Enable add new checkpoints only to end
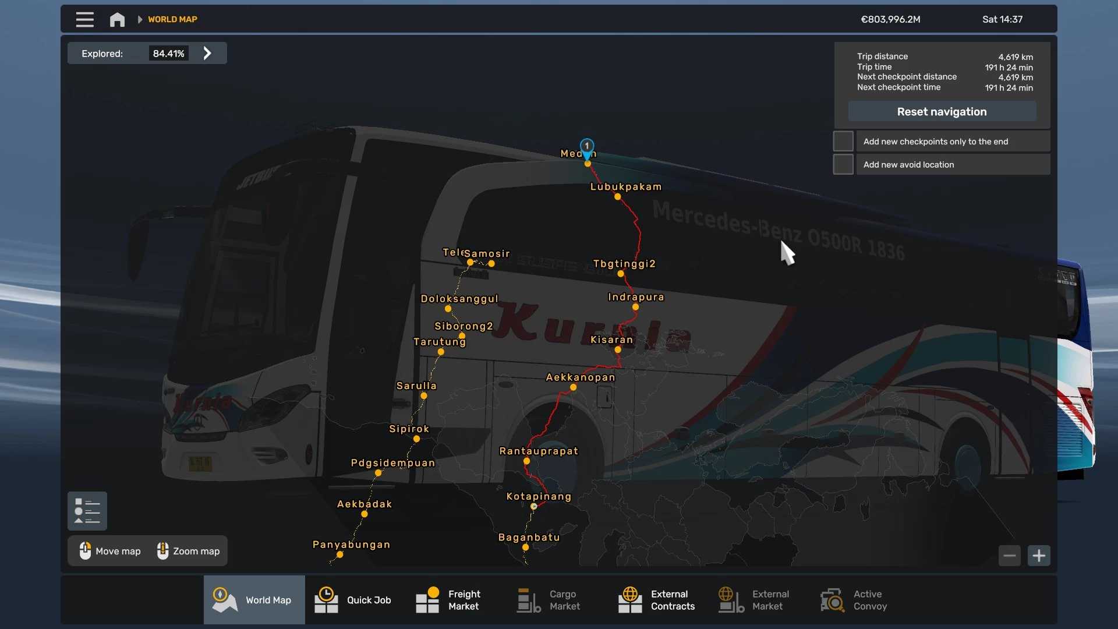The height and width of the screenshot is (629, 1118). pyautogui.click(x=843, y=142)
